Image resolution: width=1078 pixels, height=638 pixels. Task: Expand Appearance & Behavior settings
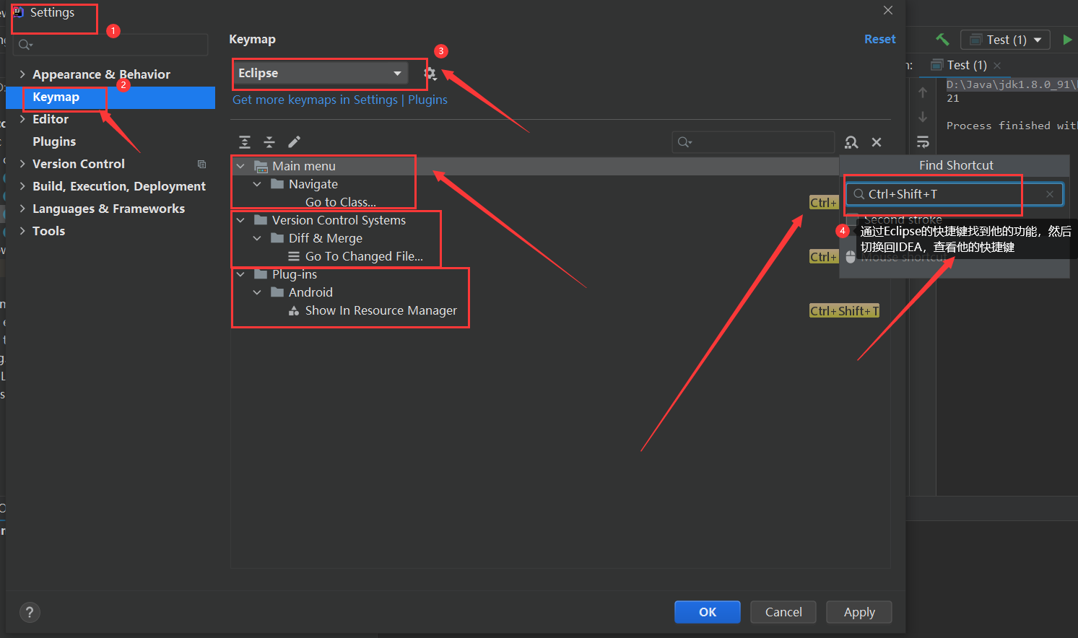(22, 74)
